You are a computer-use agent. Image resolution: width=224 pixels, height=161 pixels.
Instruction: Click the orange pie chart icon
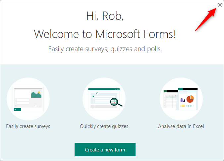pyautogui.click(x=190, y=99)
